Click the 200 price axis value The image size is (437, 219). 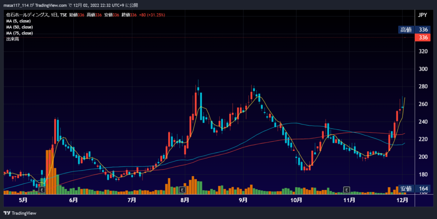tap(423, 157)
